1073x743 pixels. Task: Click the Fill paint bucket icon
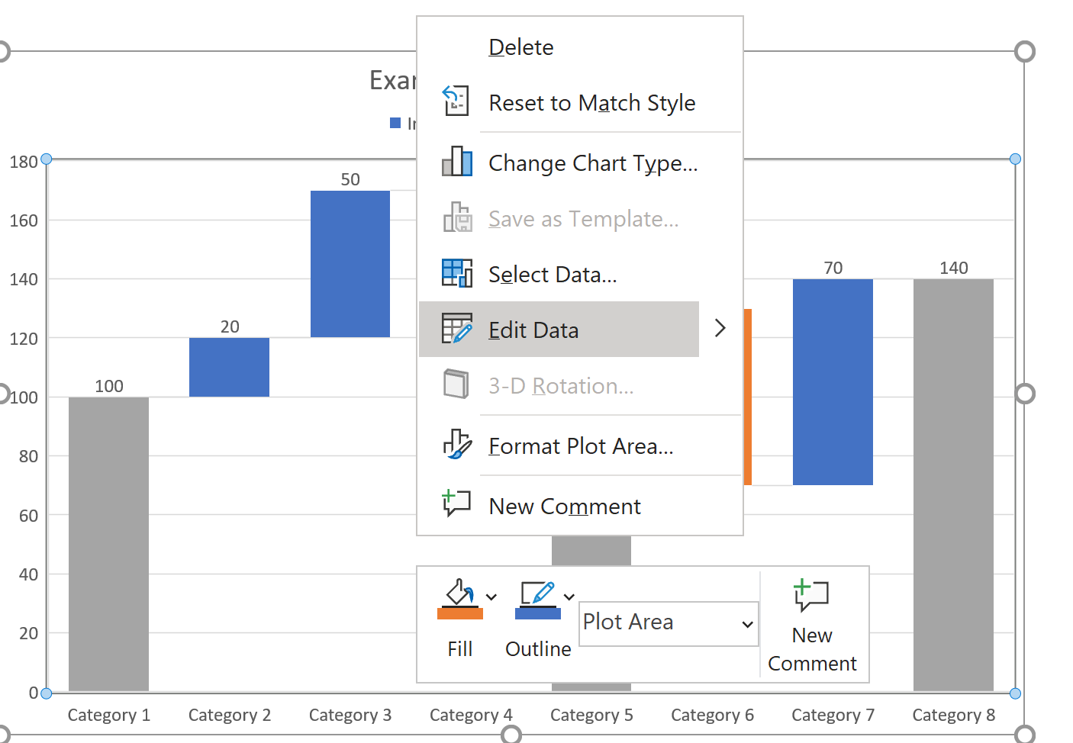pos(459,593)
